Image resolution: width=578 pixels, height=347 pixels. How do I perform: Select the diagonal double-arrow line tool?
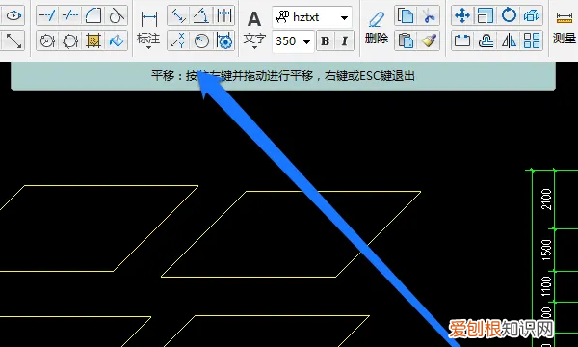(13, 40)
